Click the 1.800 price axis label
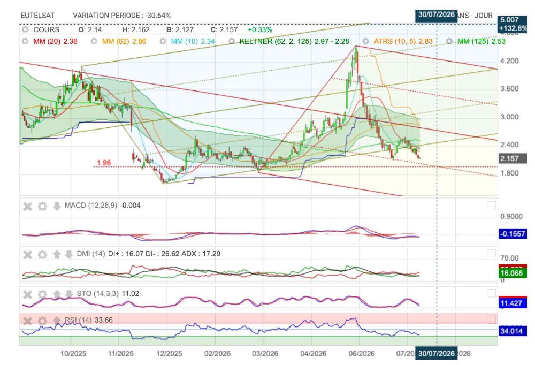 pos(509,173)
